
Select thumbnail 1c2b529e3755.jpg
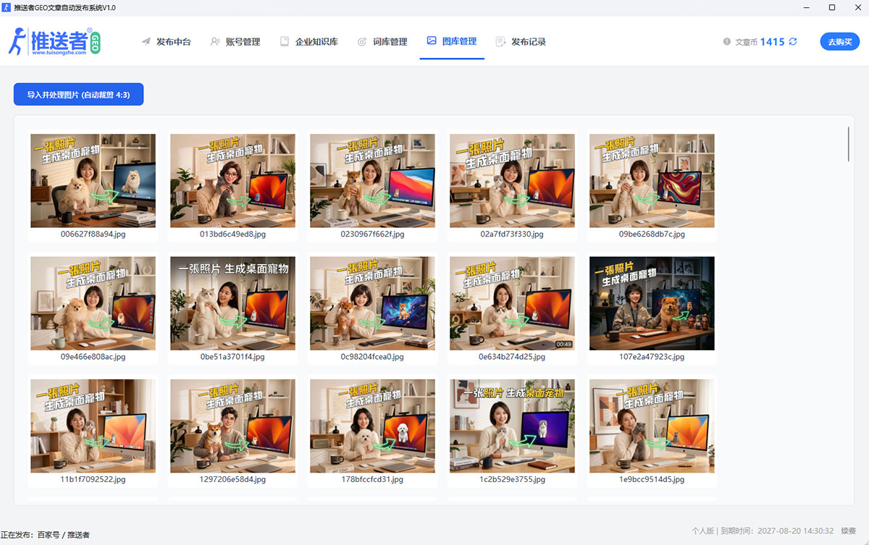512,426
